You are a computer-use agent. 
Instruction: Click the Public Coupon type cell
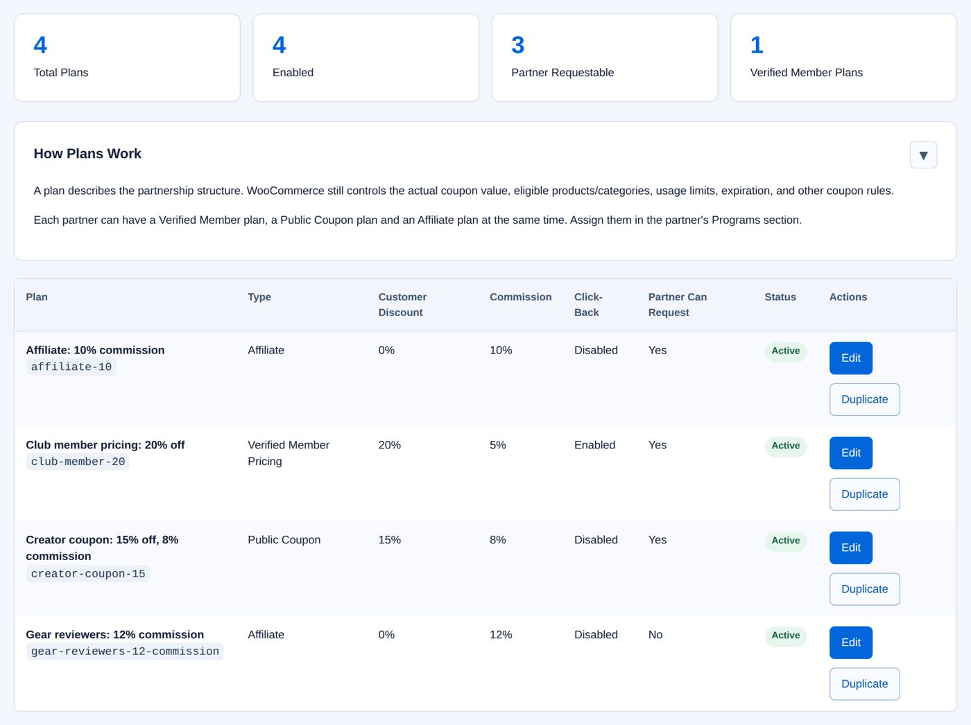[284, 540]
